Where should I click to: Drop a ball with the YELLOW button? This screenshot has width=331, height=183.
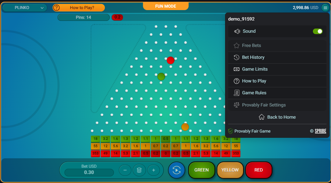coord(230,170)
